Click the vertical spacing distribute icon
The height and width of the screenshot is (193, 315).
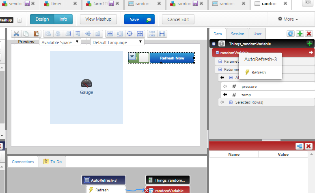point(152,34)
